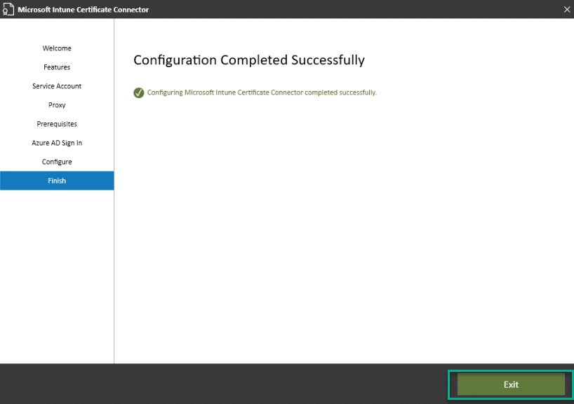Click the 'Configuration Completed Successfully' heading
This screenshot has width=574, height=404.
249,60
